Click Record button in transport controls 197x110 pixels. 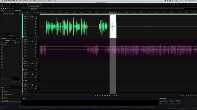click(x=112, y=96)
